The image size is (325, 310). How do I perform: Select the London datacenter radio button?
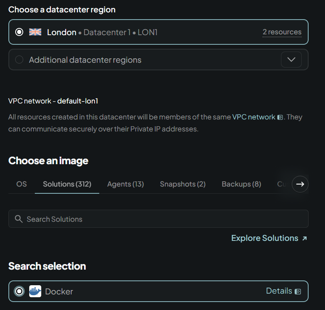[19, 32]
